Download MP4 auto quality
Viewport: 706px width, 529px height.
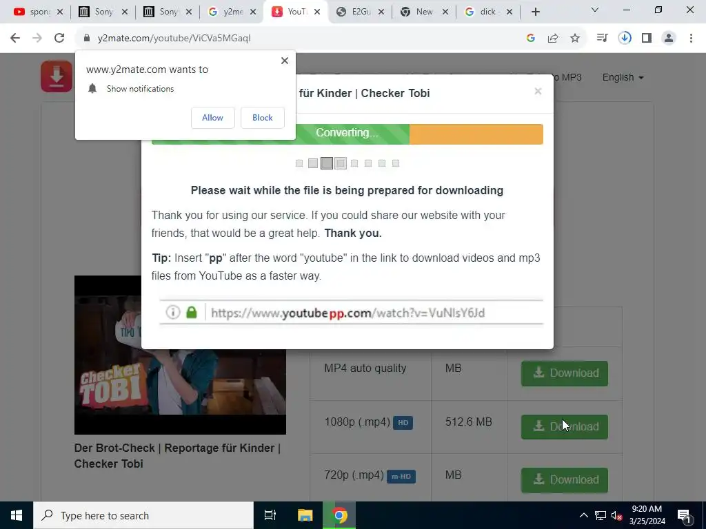tap(564, 373)
